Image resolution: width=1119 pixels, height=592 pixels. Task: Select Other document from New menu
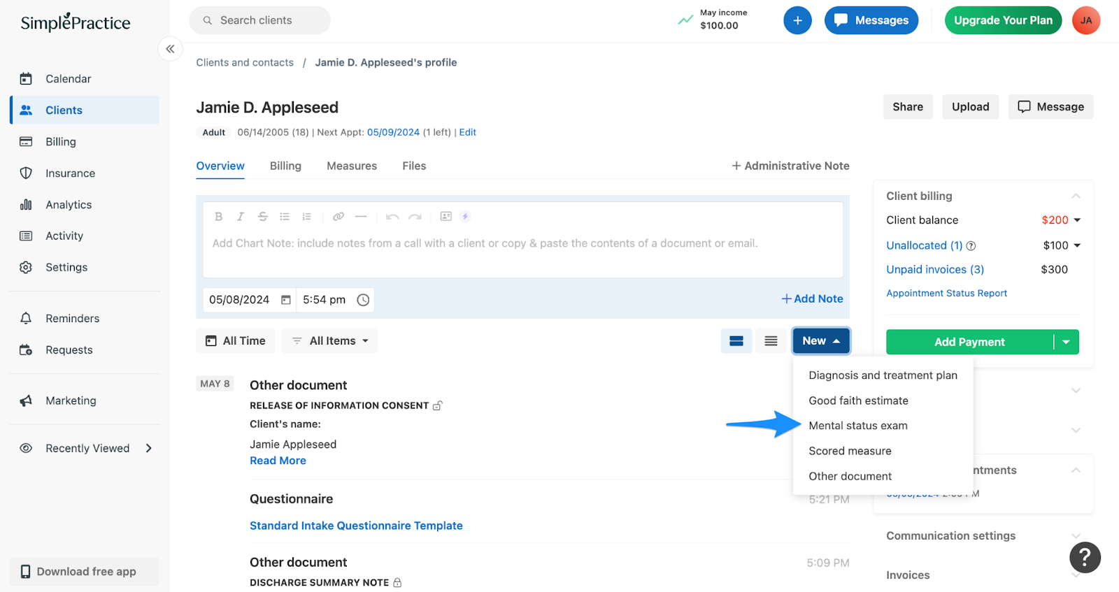pos(883,476)
